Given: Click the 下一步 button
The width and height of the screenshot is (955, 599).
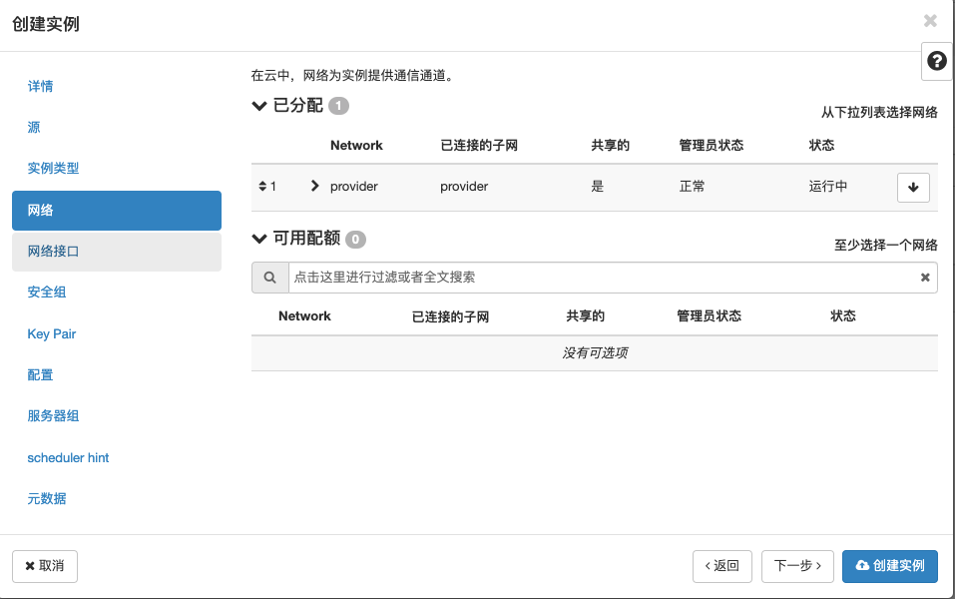Looking at the screenshot, I should [x=796, y=566].
